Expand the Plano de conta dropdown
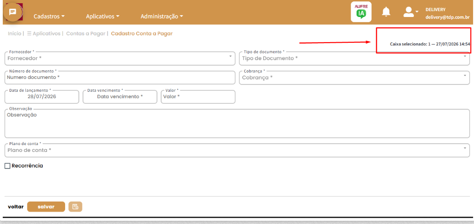Viewport: 474px width, 224px height. [237, 150]
